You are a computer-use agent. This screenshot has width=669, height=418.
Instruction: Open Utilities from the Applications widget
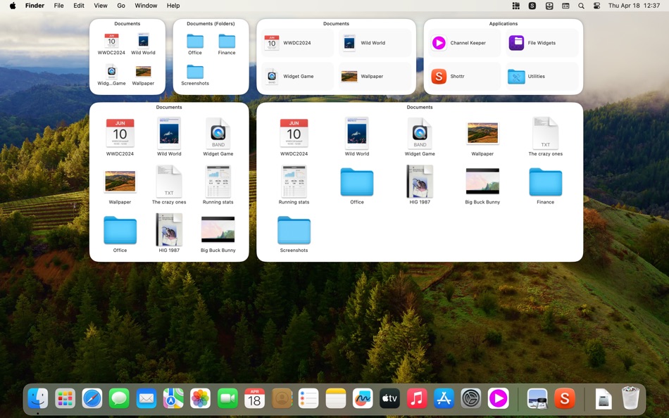540,76
